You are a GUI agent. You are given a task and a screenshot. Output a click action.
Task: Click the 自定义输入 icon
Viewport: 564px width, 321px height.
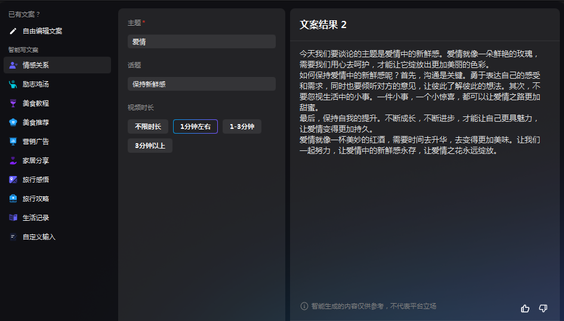13,236
